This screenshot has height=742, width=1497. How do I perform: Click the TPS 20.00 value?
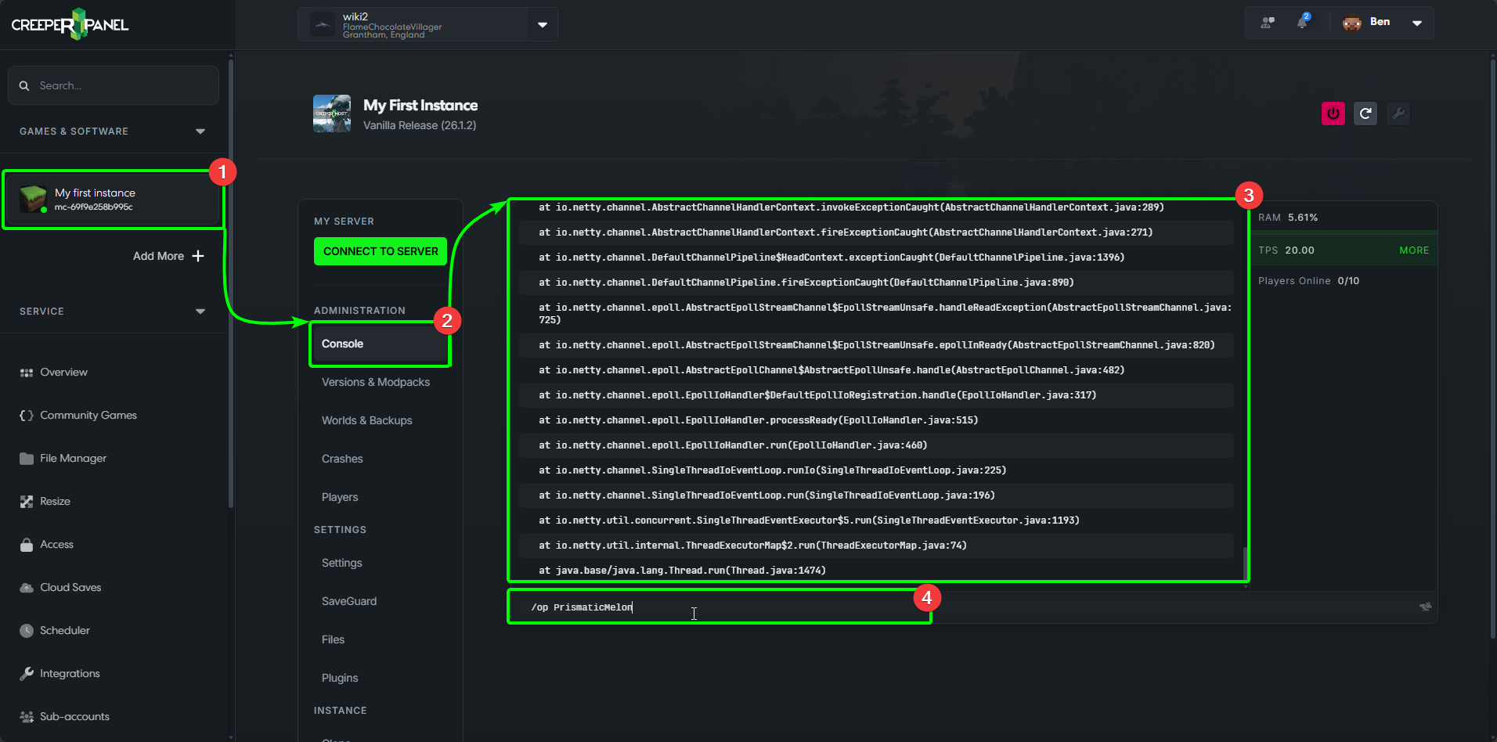(x=1300, y=250)
